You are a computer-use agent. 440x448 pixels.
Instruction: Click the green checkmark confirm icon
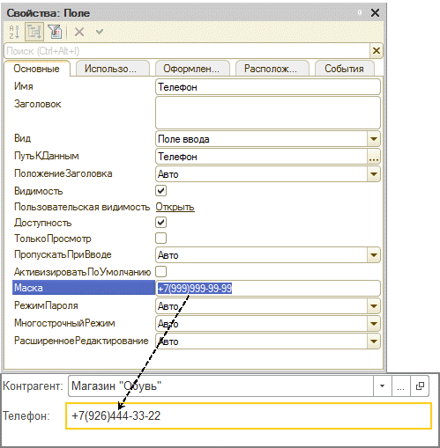coord(100,31)
